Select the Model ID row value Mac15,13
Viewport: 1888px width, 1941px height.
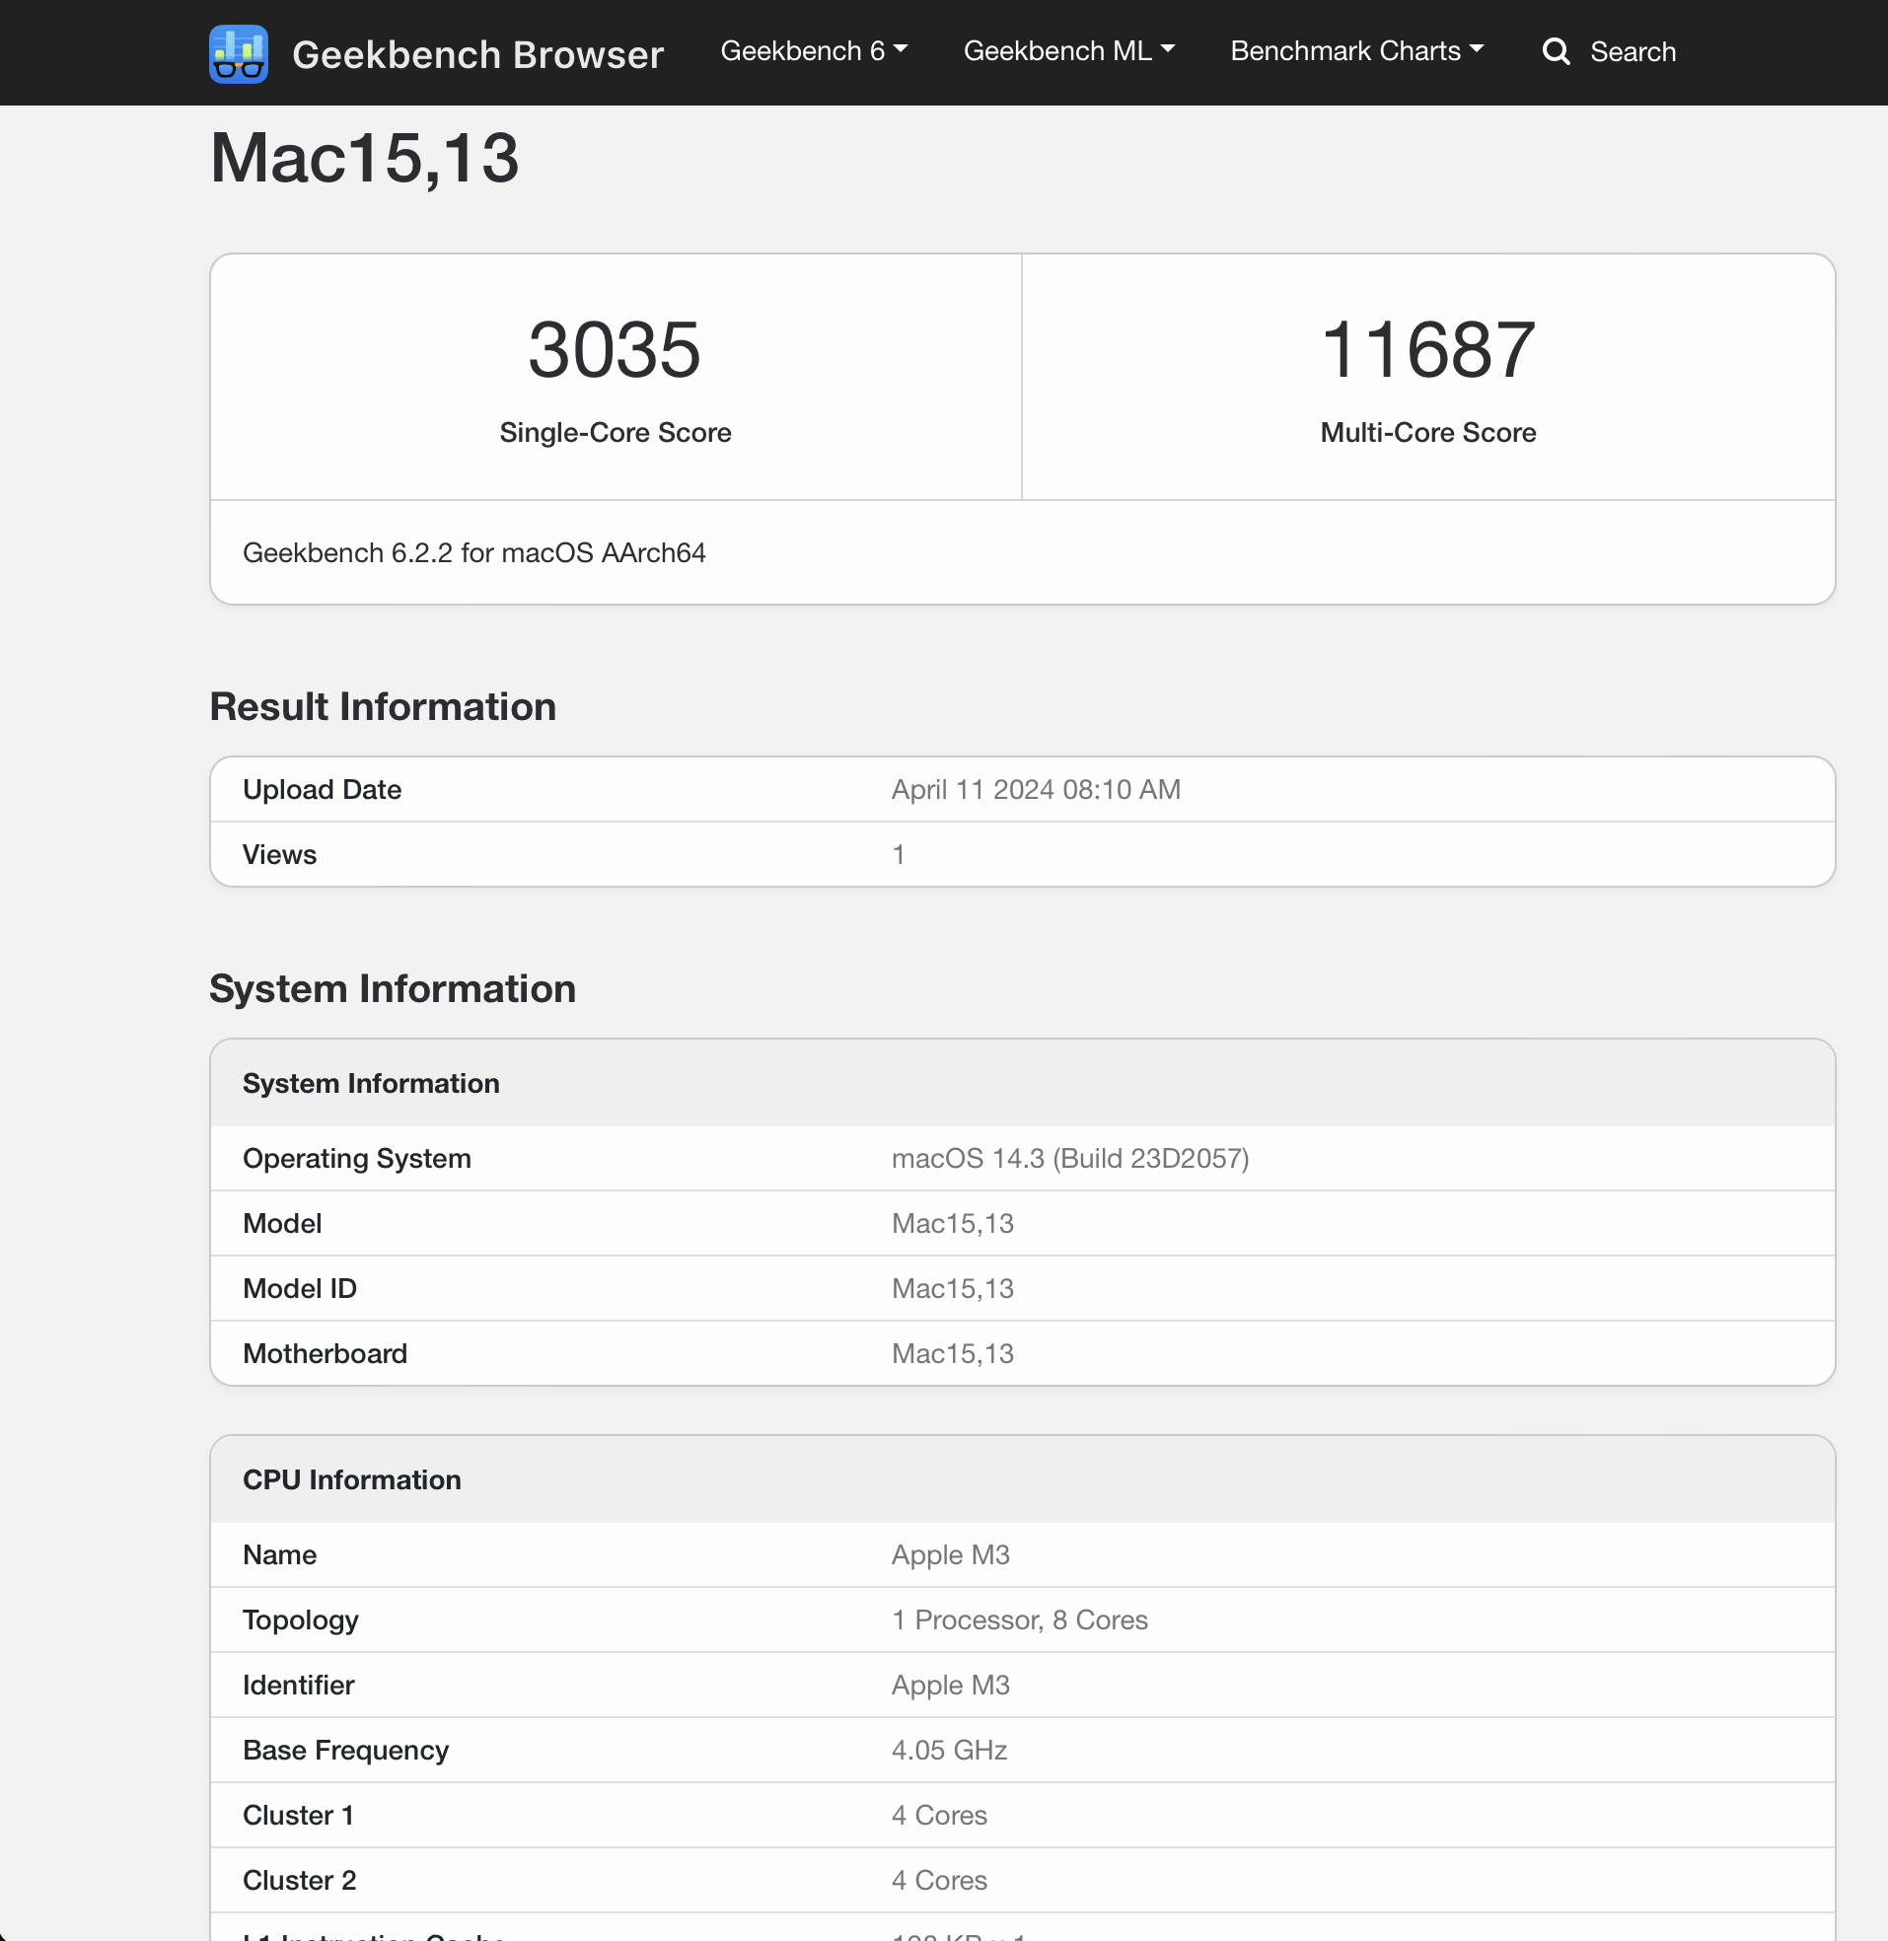pyautogui.click(x=952, y=1288)
